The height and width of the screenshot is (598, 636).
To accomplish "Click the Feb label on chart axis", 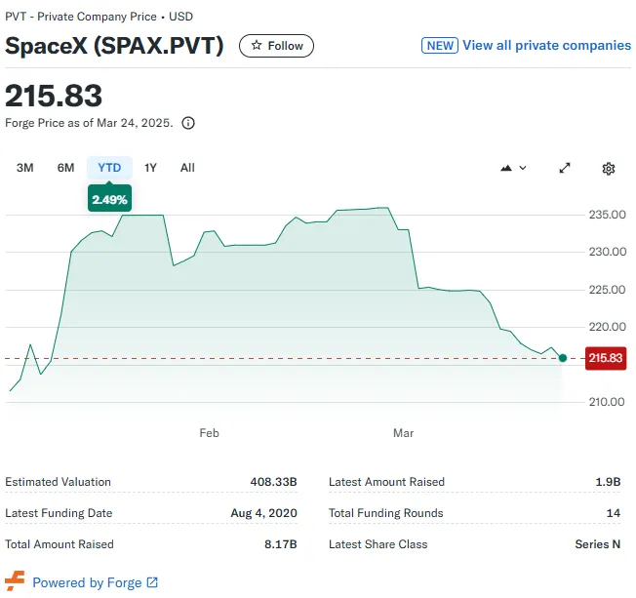I will pyautogui.click(x=209, y=432).
